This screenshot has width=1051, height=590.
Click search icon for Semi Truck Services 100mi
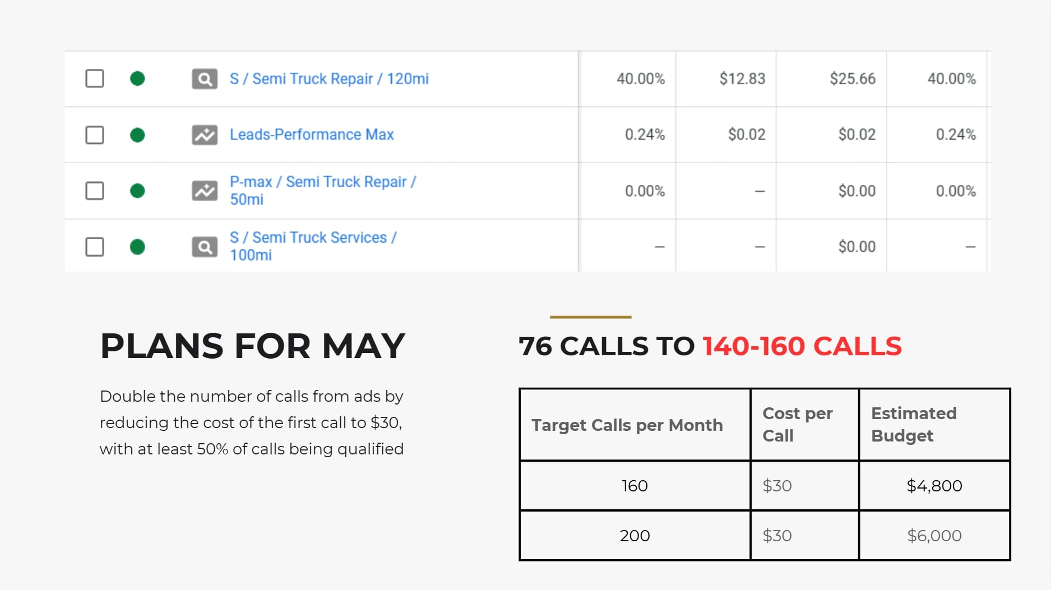(x=205, y=247)
